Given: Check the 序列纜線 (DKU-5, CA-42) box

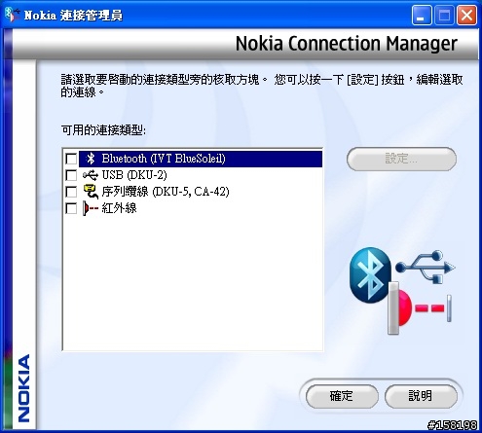Looking at the screenshot, I should [x=71, y=192].
